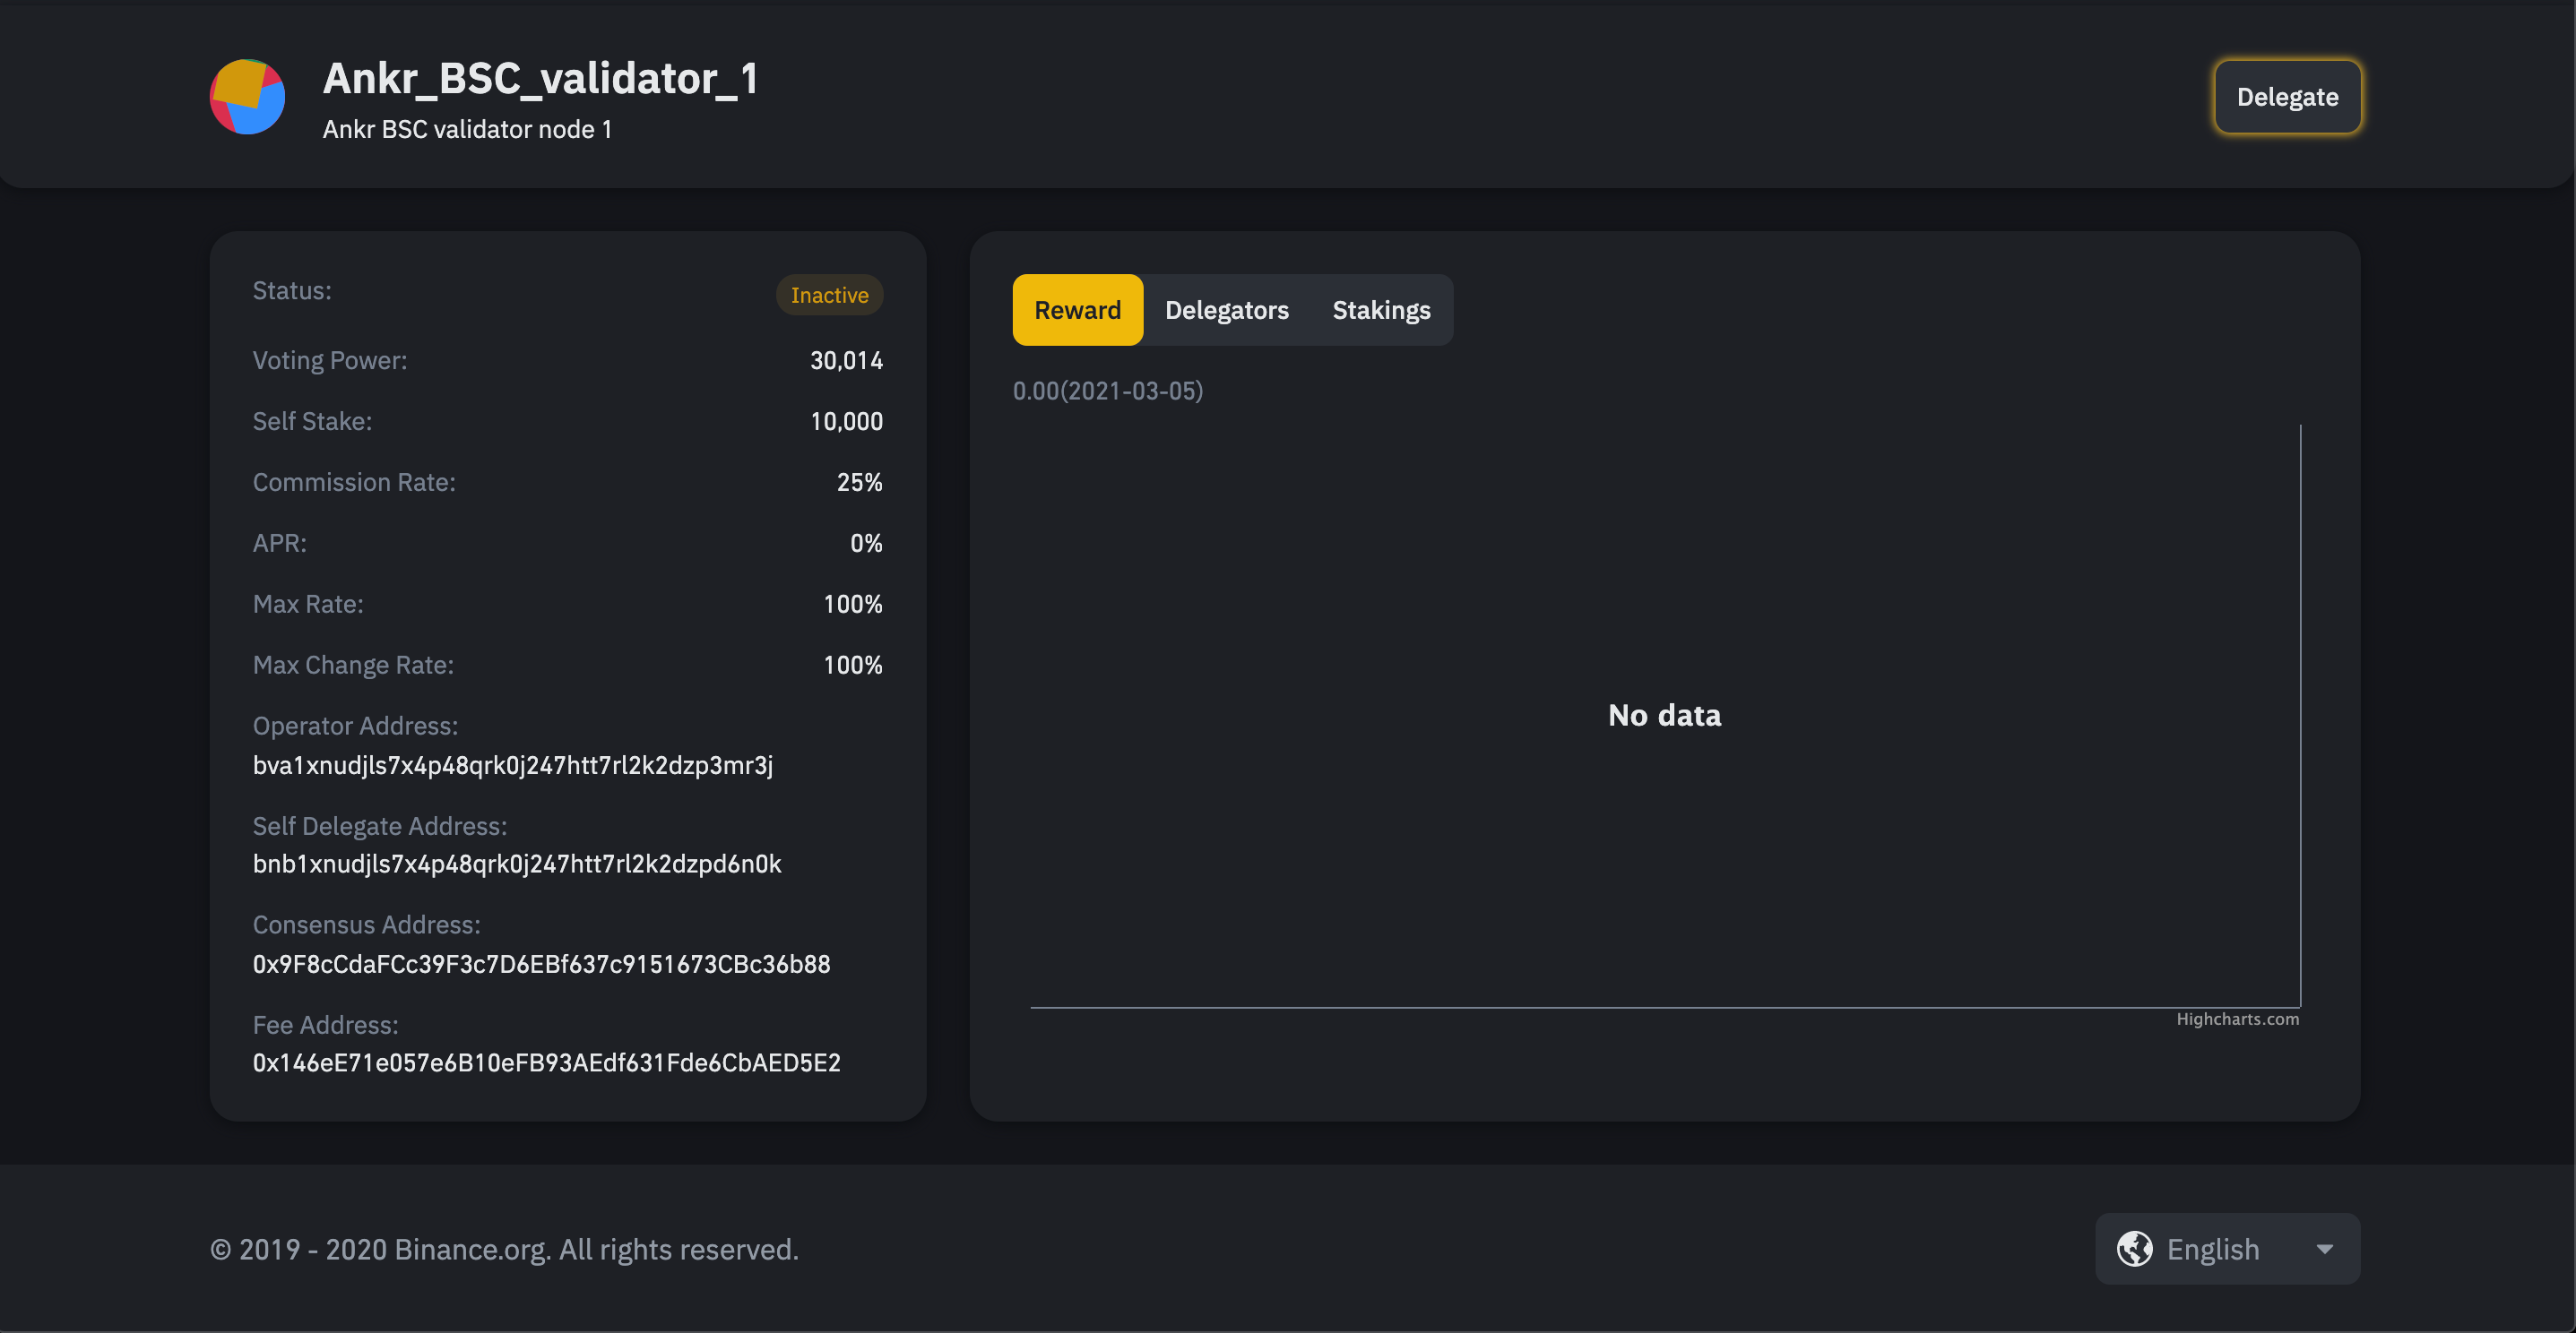Screen dimensions: 2576x1333
Task: Switch to the Reward tab
Action: pos(1077,310)
